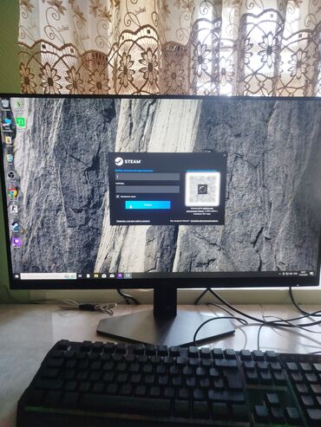Open the Recycle Bin desktop icon
This screenshot has width=321, height=427.
coord(5,105)
